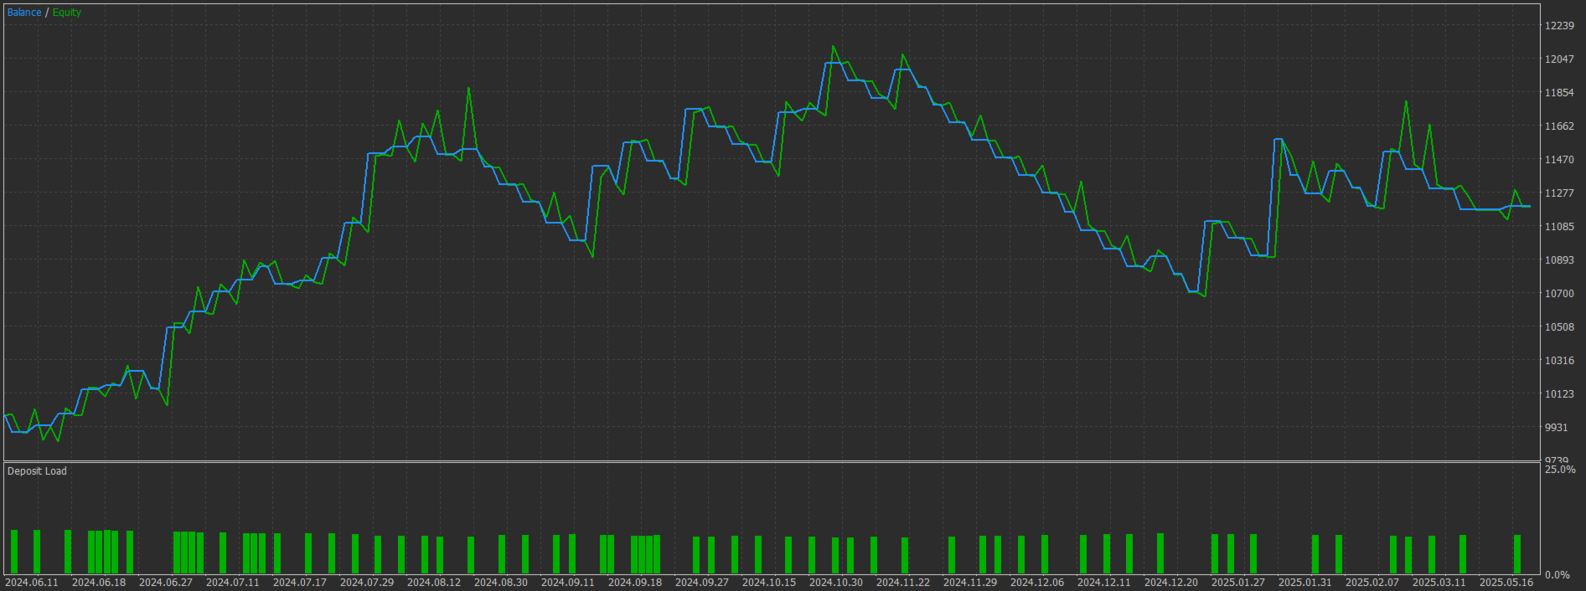
Task: Click the Deposit Load panel label
Action: (37, 471)
